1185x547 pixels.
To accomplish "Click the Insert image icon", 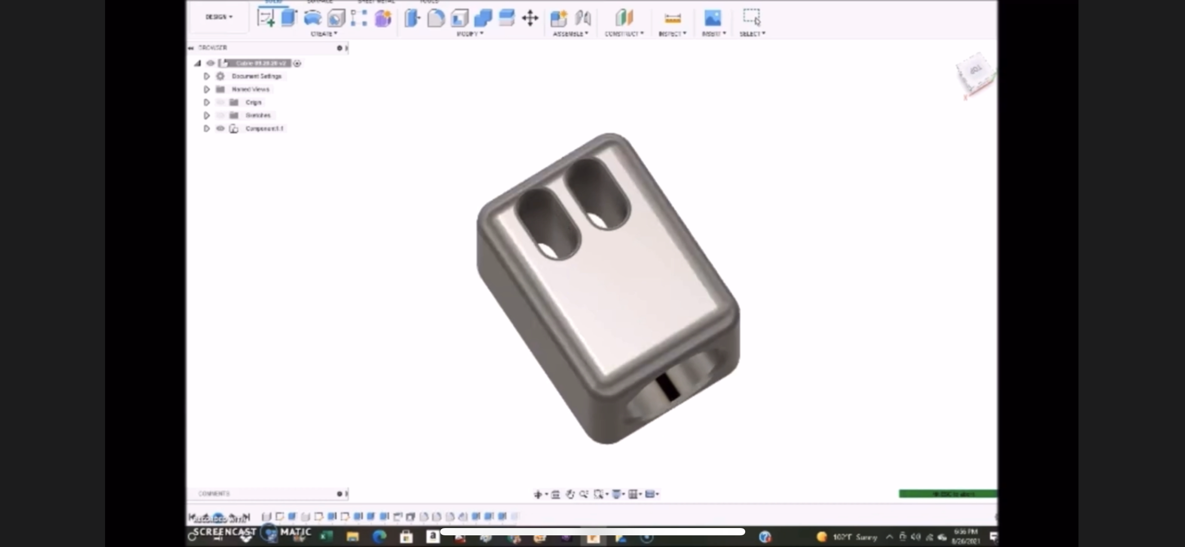I will (x=713, y=18).
